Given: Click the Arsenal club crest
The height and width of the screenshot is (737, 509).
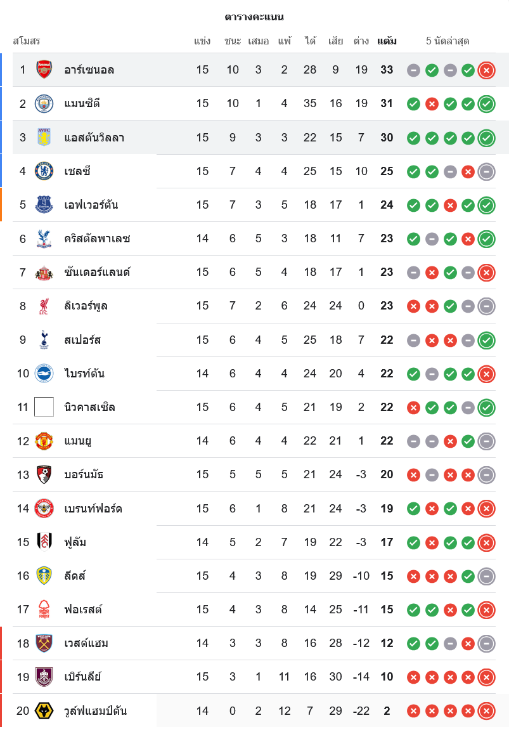Looking at the screenshot, I should pyautogui.click(x=44, y=70).
